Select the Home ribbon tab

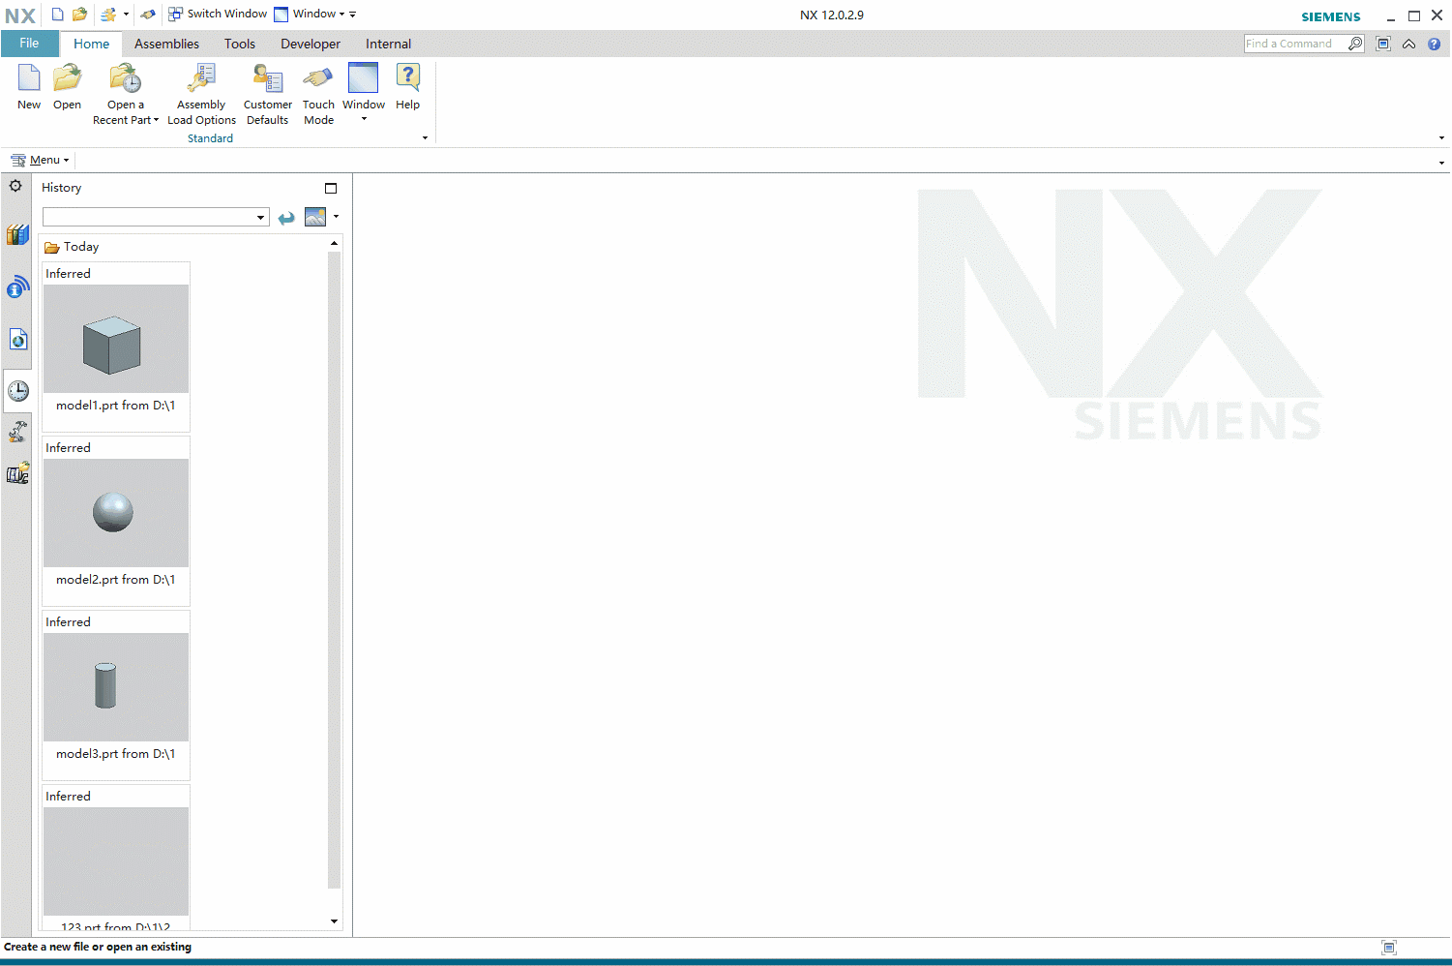[x=91, y=44]
